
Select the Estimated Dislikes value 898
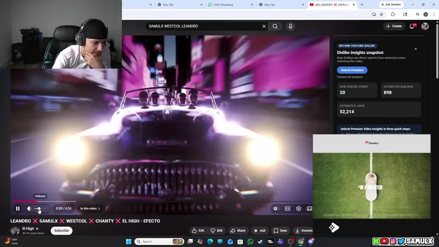coord(388,92)
